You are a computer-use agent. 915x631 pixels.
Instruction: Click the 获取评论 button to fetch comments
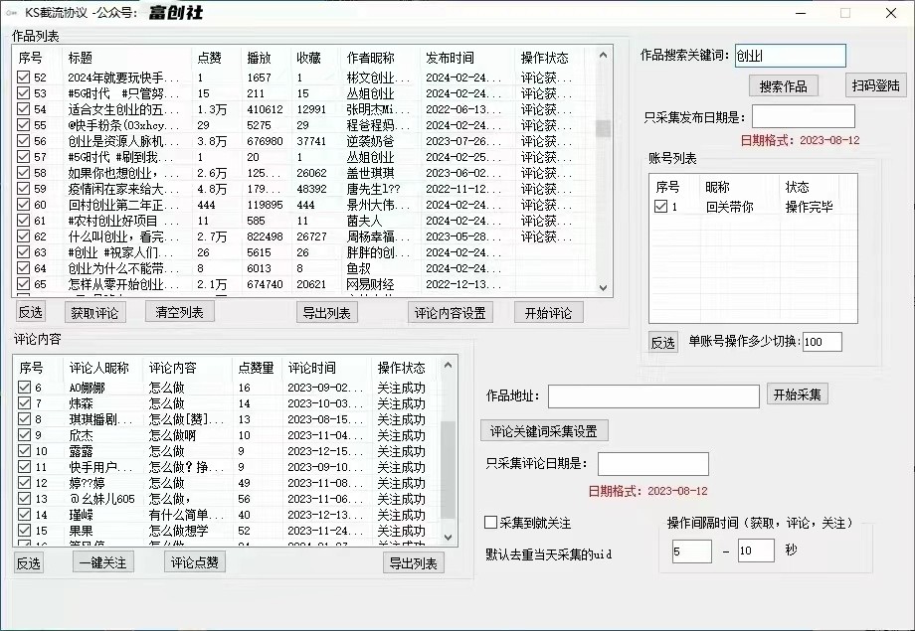click(94, 310)
